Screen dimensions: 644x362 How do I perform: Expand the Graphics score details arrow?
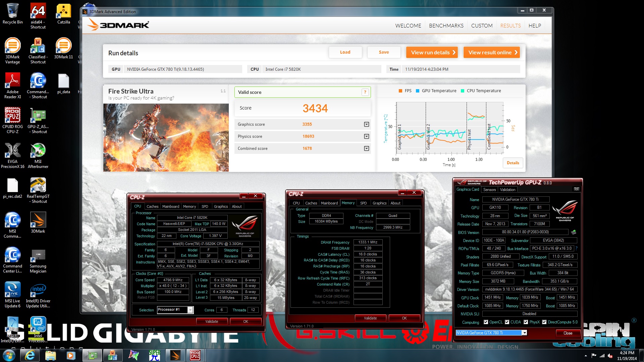pyautogui.click(x=367, y=124)
